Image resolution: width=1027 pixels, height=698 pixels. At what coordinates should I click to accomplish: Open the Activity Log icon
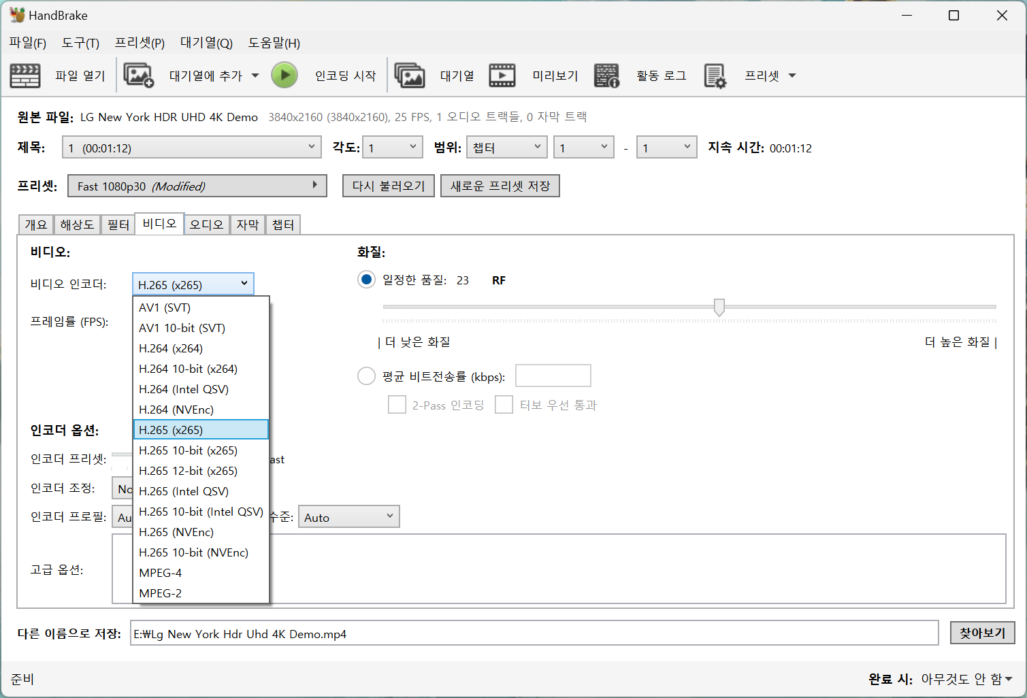[606, 76]
